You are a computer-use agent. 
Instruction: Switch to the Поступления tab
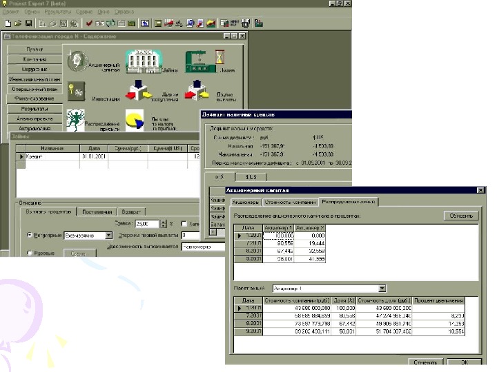tap(97, 212)
